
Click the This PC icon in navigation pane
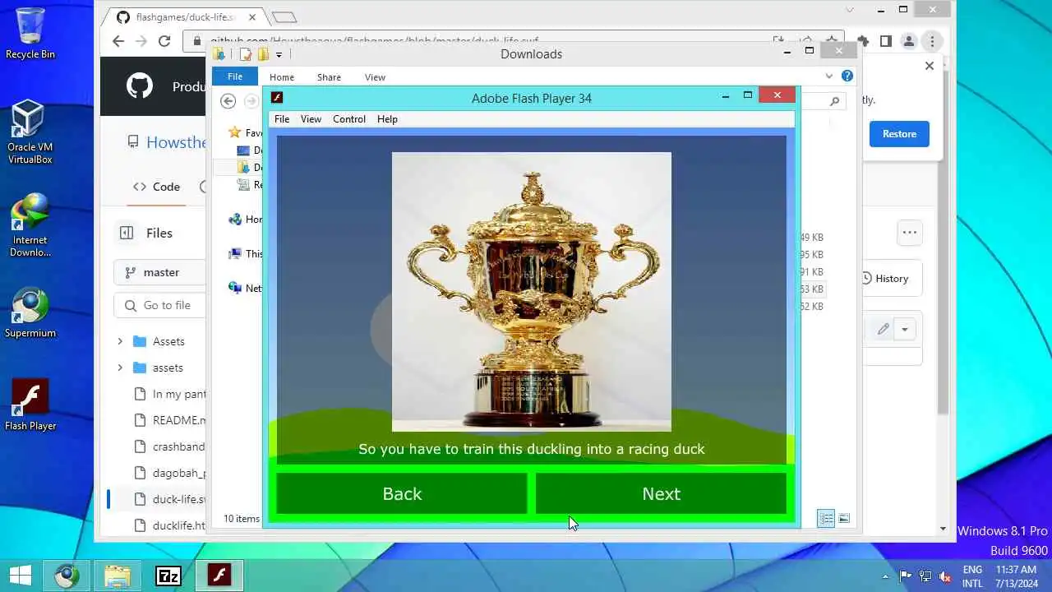click(x=235, y=253)
